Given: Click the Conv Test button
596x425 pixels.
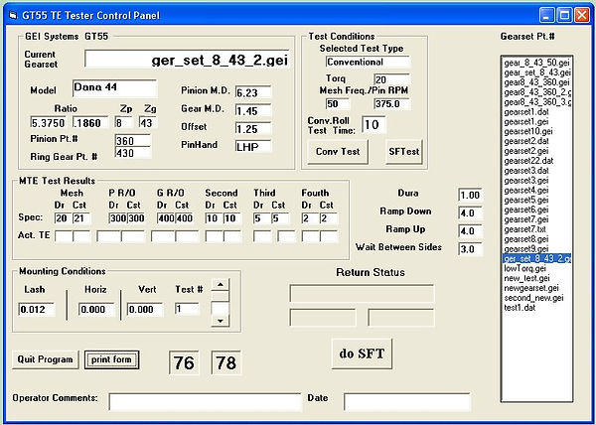Looking at the screenshot, I should 338,152.
